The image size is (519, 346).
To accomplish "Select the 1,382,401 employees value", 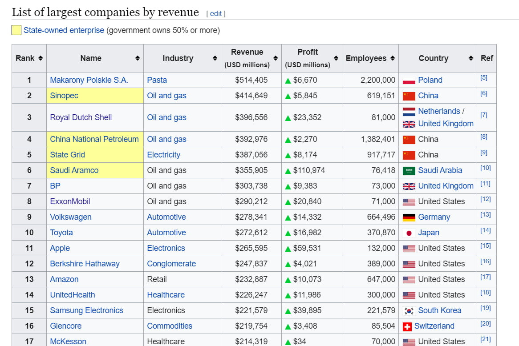I will (378, 139).
